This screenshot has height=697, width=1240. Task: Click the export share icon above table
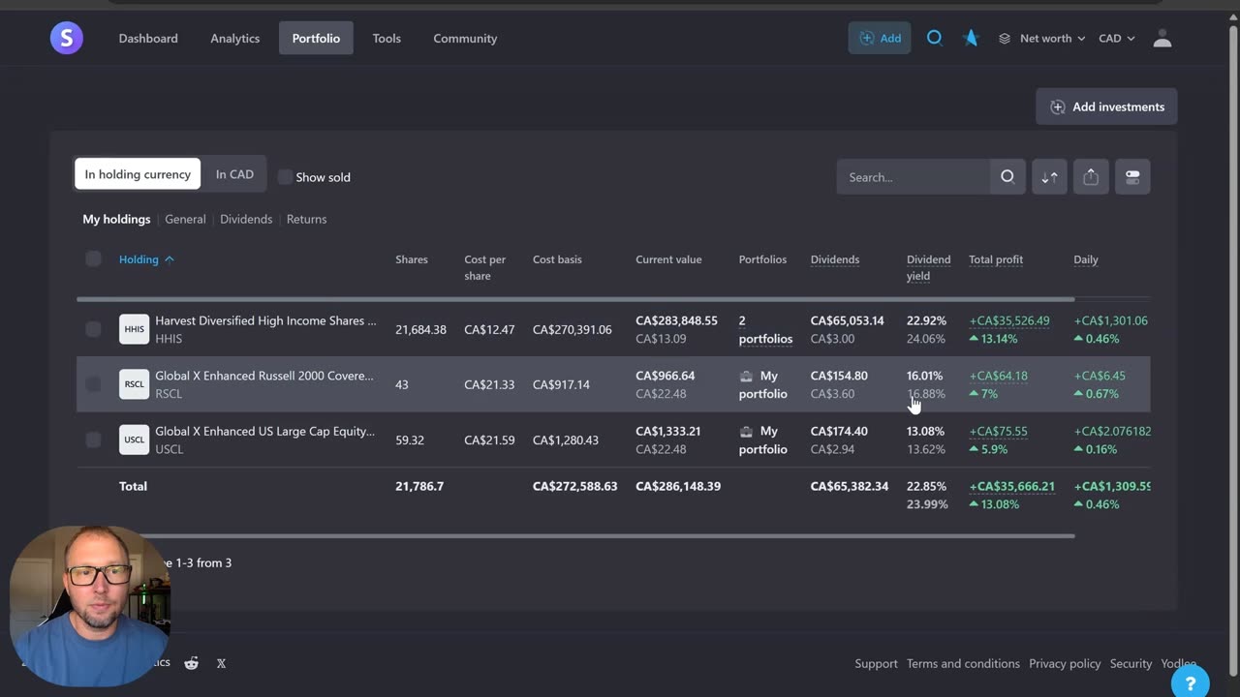coord(1091,177)
